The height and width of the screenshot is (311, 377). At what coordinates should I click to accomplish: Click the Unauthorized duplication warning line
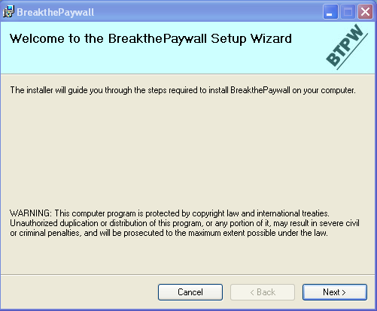[x=184, y=223]
